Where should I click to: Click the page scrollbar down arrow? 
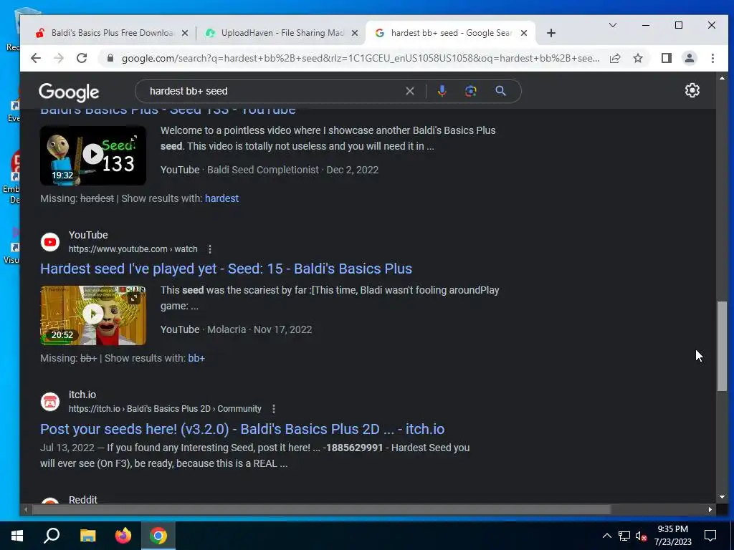(x=723, y=497)
